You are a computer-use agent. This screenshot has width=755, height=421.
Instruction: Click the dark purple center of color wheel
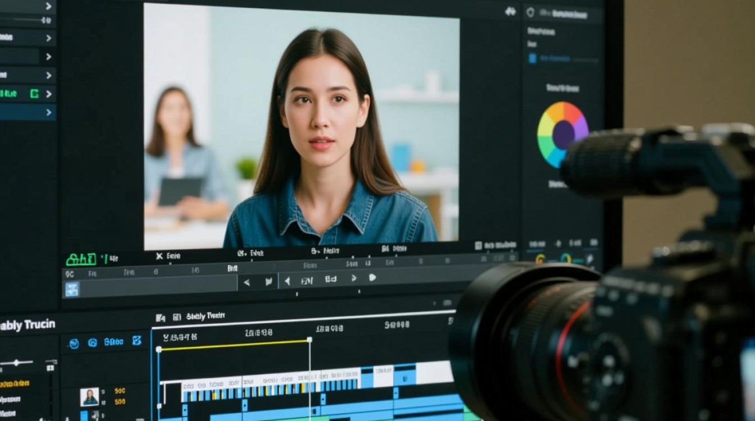[563, 135]
